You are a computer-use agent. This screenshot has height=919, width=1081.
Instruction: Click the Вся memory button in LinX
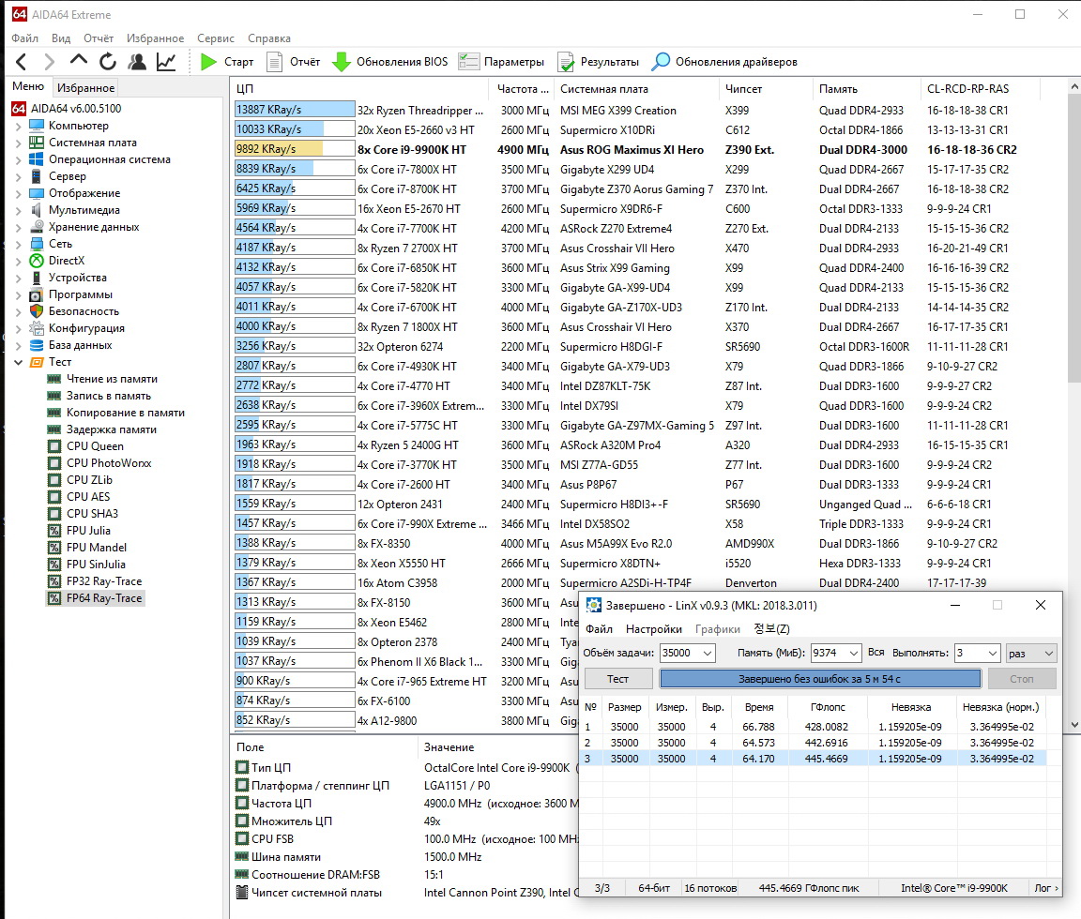[x=876, y=653]
